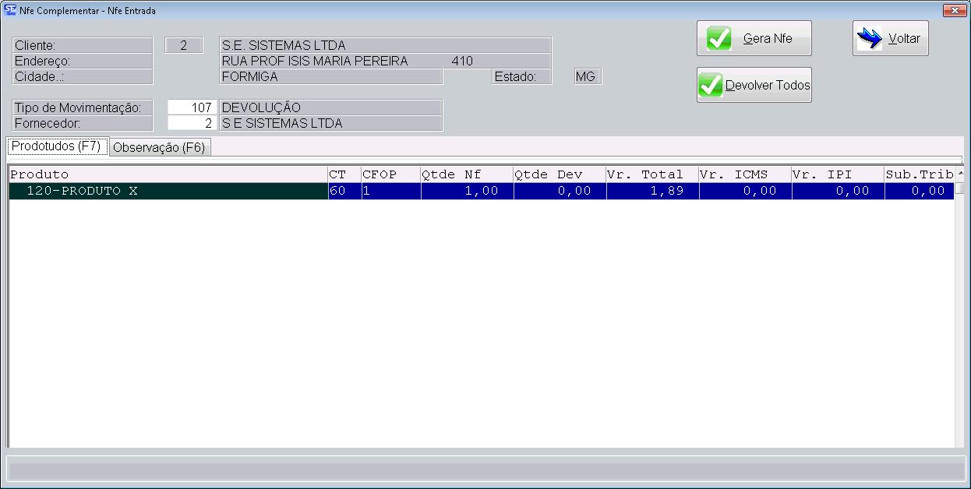Click the CT column header
Viewport: 971px width, 489px height.
(x=344, y=174)
